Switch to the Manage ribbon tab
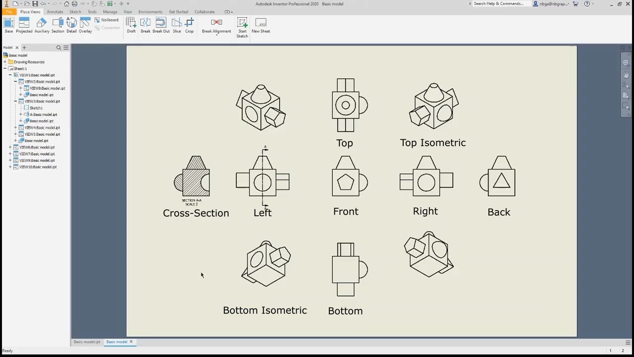Screen dimensions: 634x357 click(x=110, y=11)
